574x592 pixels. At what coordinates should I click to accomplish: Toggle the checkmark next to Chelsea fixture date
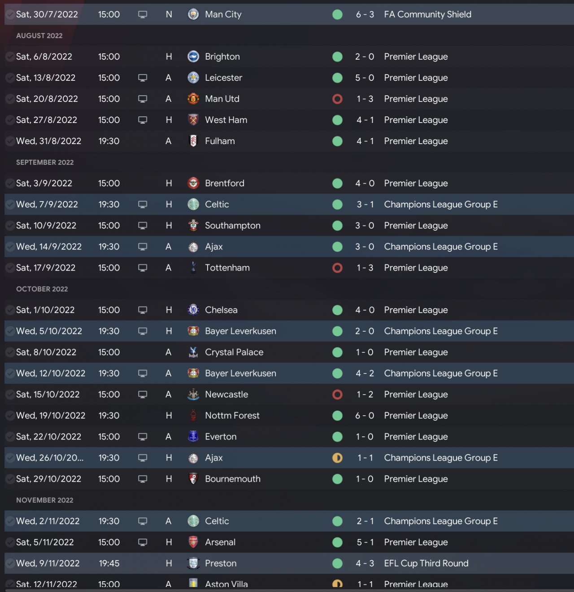[x=9, y=310]
